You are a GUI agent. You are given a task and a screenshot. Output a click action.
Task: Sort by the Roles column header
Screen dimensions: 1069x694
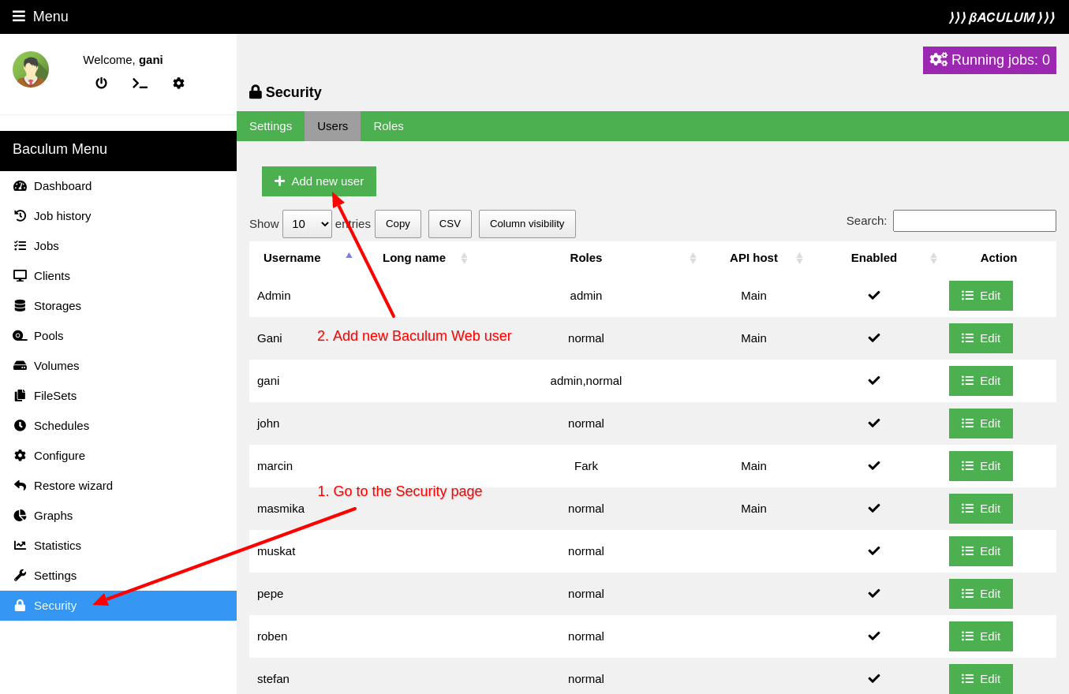tap(586, 258)
